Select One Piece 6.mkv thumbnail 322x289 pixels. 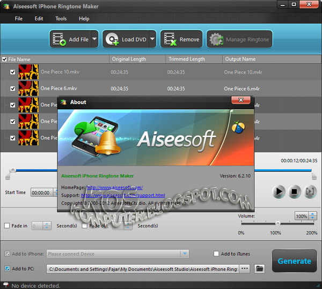coord(28,88)
